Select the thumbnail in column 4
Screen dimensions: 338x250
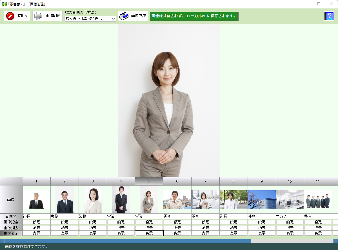point(121,200)
